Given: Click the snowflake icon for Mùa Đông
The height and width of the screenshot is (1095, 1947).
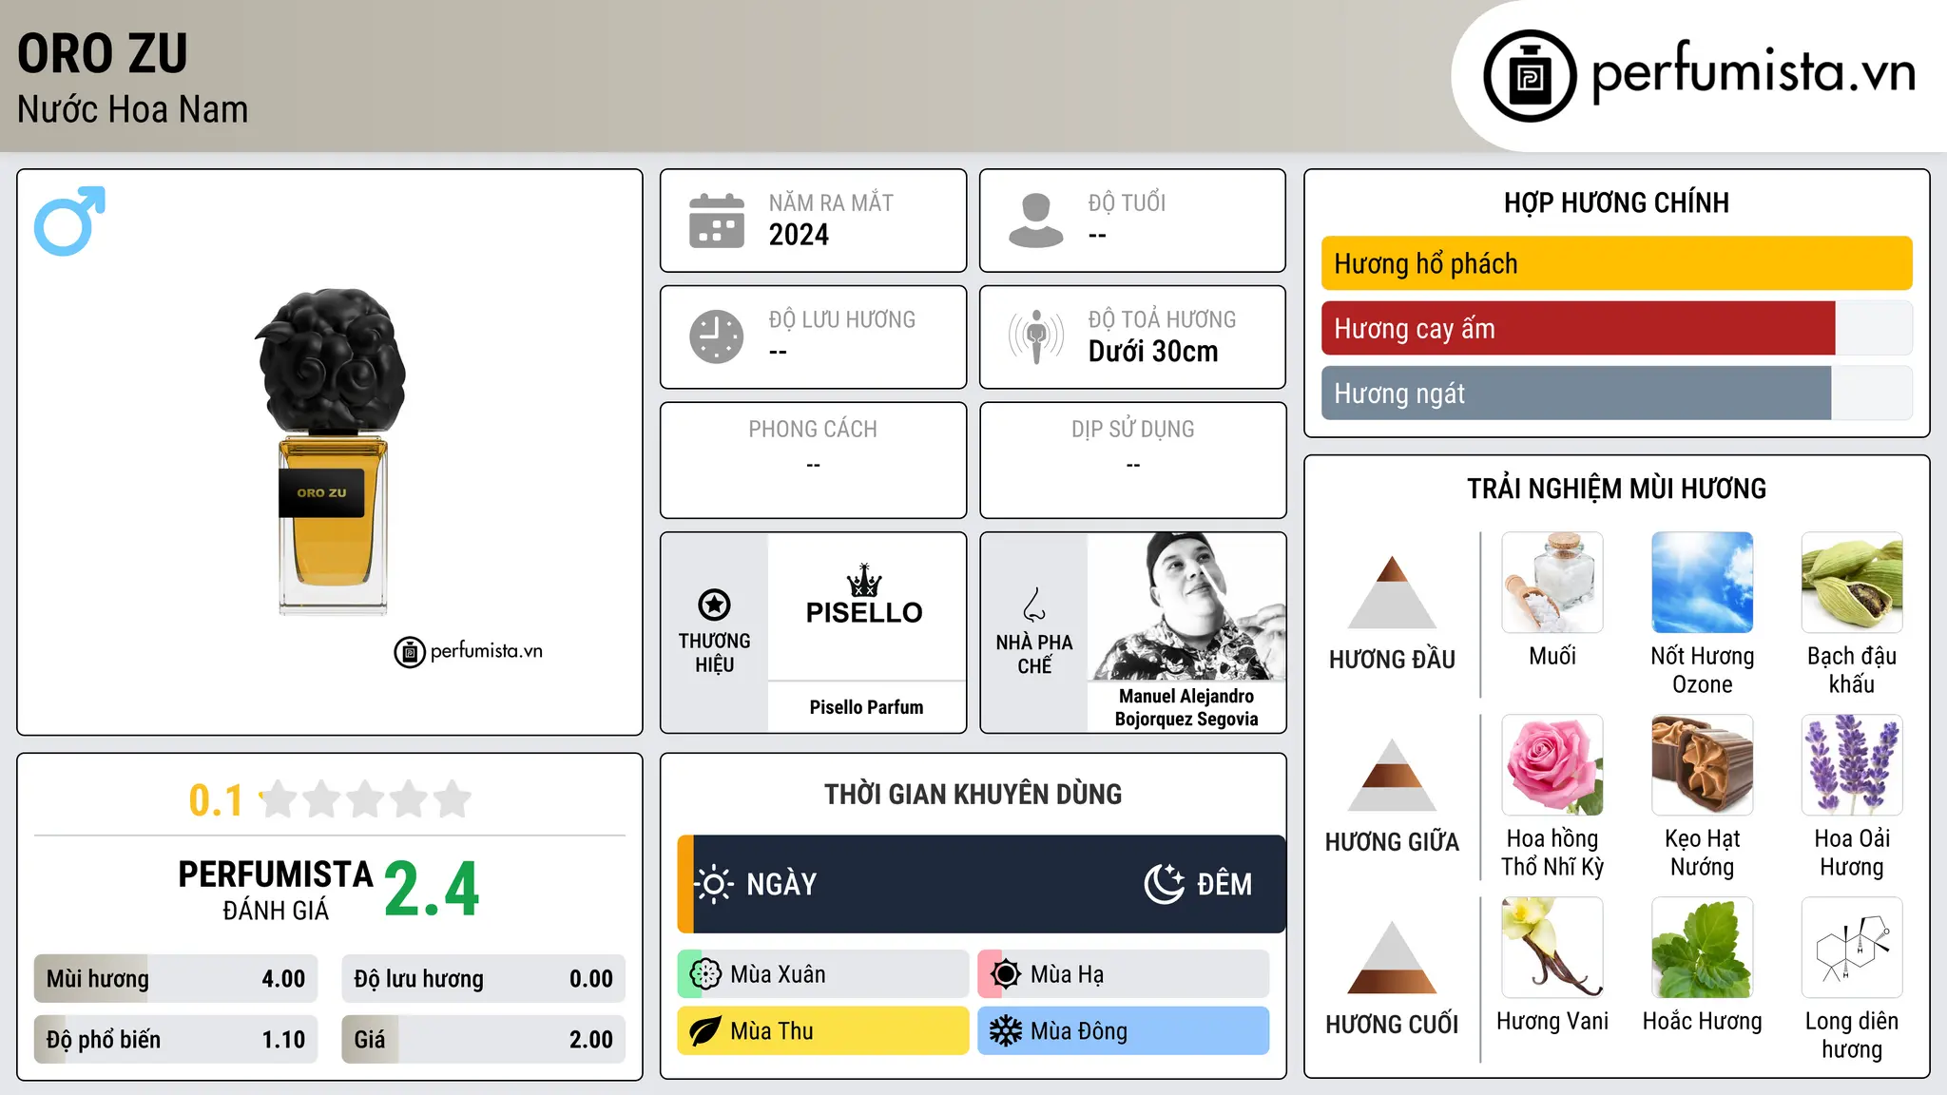Looking at the screenshot, I should [x=1006, y=1031].
